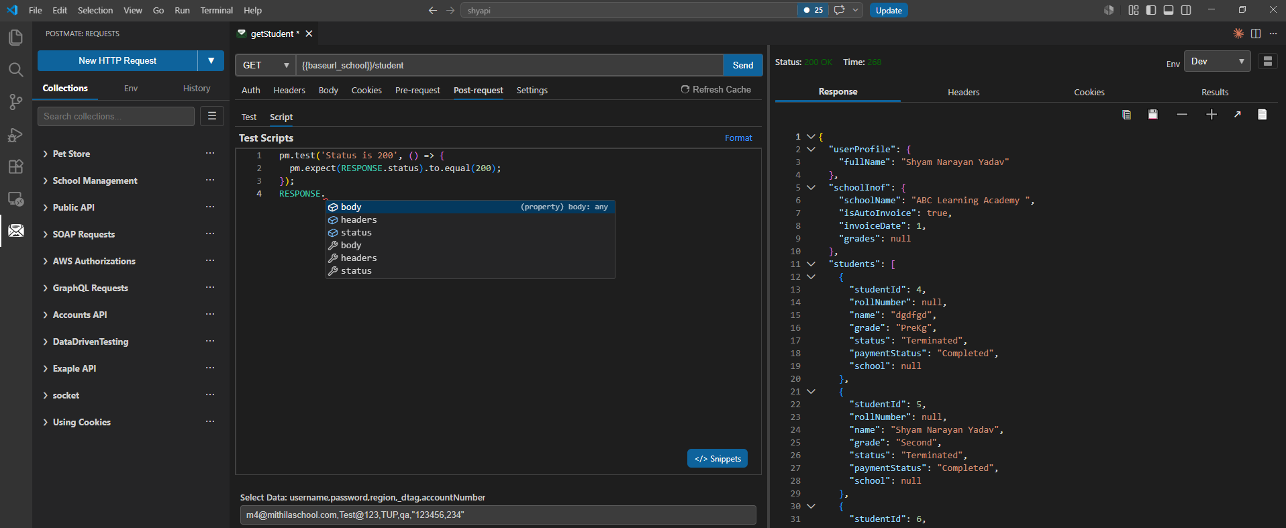Screen dimensions: 1286x528
Task: Collapse the students array in the response
Action: pos(811,264)
